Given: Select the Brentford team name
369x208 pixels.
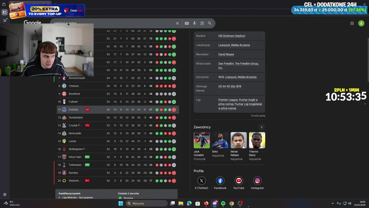Looking at the screenshot, I should (74, 94).
